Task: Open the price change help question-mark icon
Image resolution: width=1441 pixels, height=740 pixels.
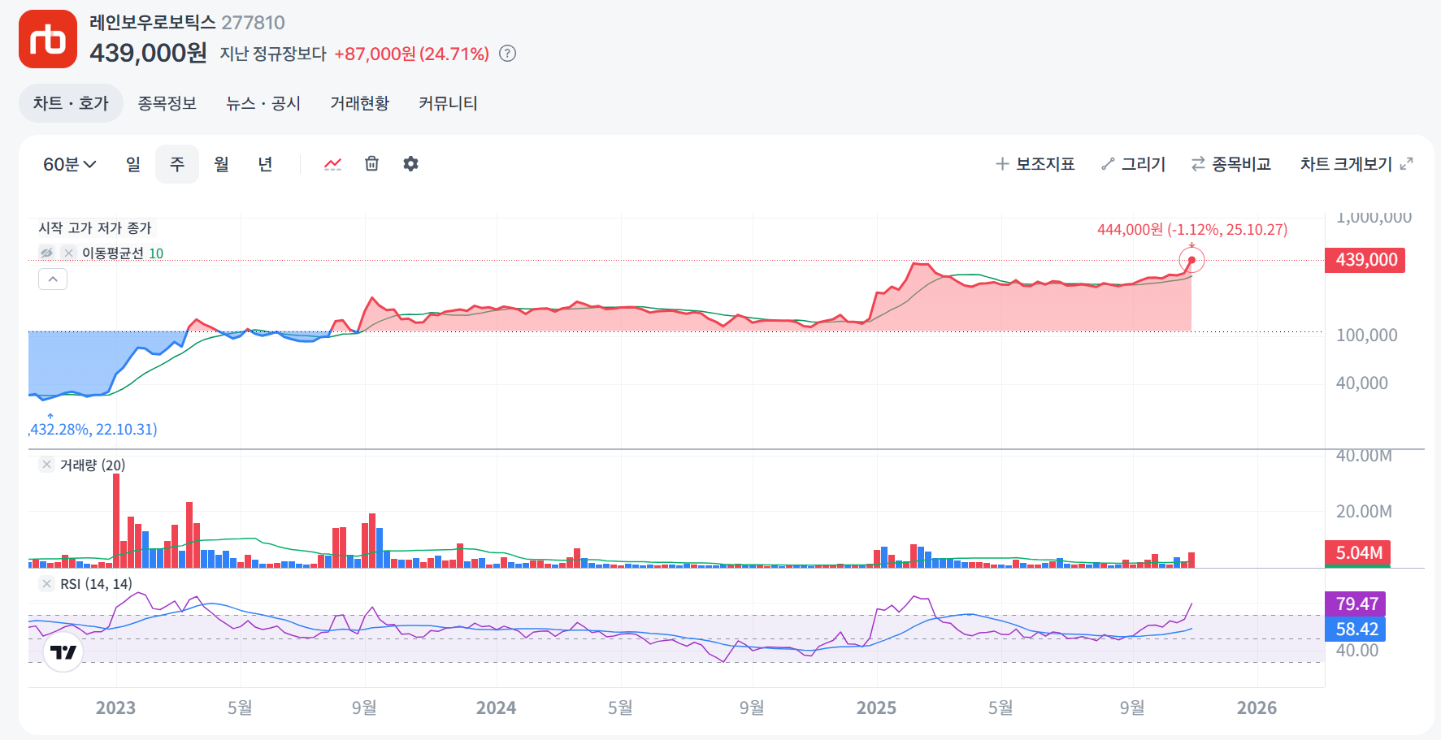Action: pyautogui.click(x=507, y=54)
